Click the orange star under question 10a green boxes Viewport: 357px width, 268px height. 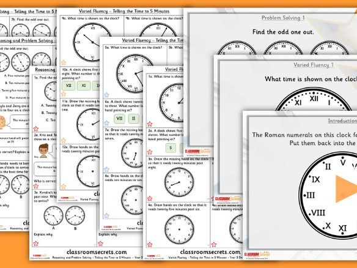pos(64,94)
